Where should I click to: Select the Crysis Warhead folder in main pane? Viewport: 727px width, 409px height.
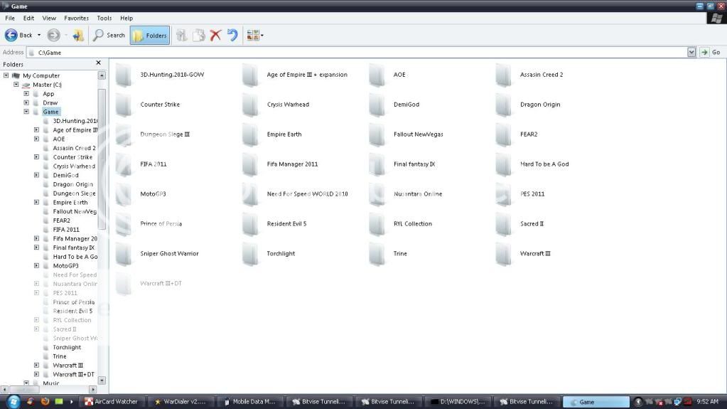point(276,105)
